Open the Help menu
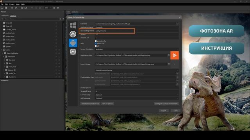Viewport: 250px width, 140px height. (23, 4)
